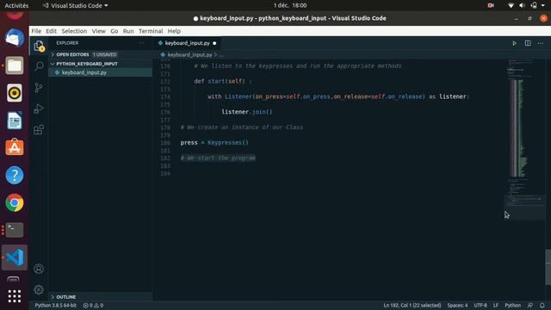This screenshot has width=551, height=310.
Task: Open the Selection menu
Action: tap(74, 31)
